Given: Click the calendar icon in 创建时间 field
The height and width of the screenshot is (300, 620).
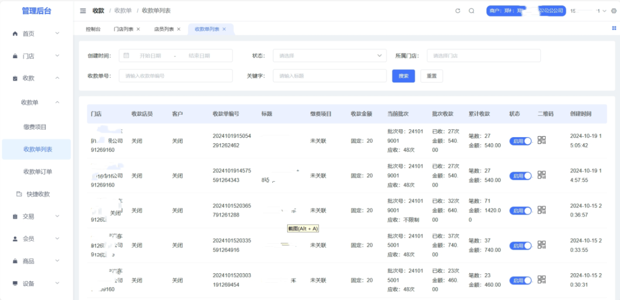Looking at the screenshot, I should pos(126,55).
